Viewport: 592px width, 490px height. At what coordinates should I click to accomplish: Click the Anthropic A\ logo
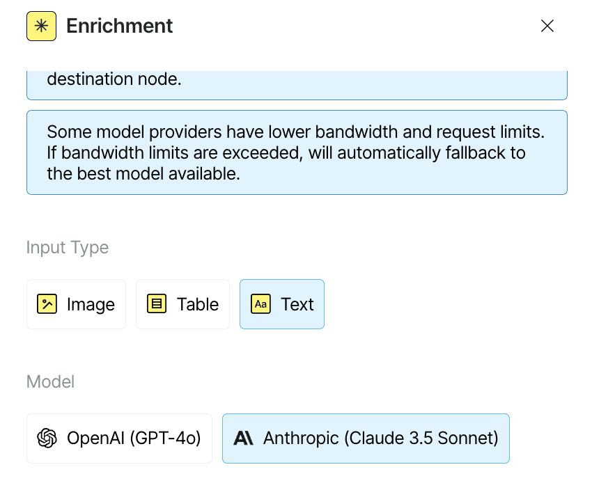point(243,438)
